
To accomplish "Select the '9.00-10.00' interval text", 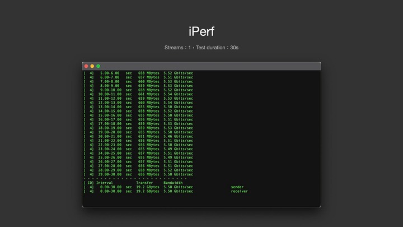I will [111, 90].
